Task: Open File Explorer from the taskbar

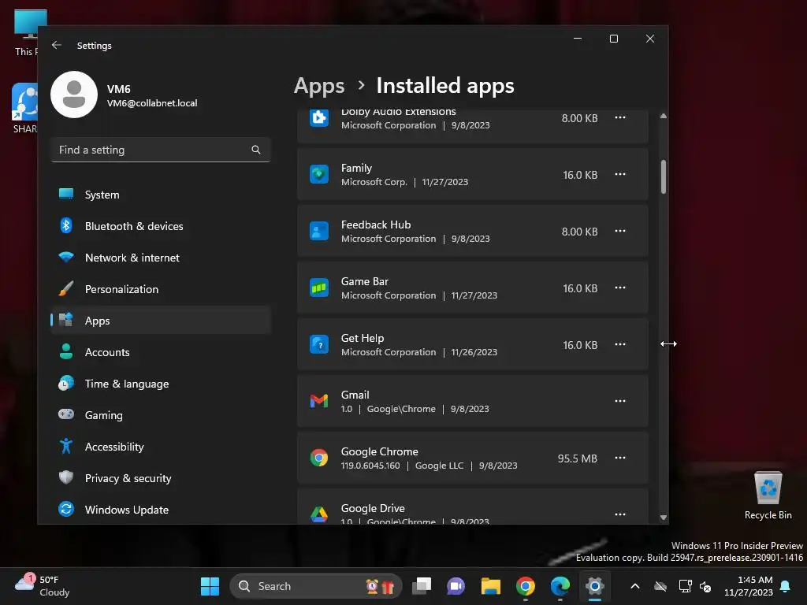Action: (x=490, y=586)
